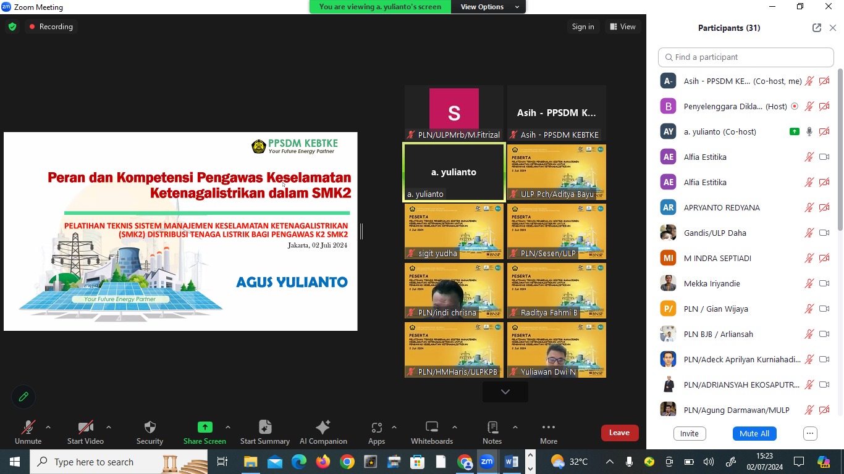Click the participants list scrollbar

pos(840,150)
